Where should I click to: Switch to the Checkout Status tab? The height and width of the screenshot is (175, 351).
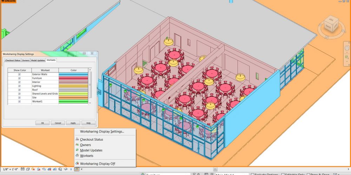(x=13, y=60)
